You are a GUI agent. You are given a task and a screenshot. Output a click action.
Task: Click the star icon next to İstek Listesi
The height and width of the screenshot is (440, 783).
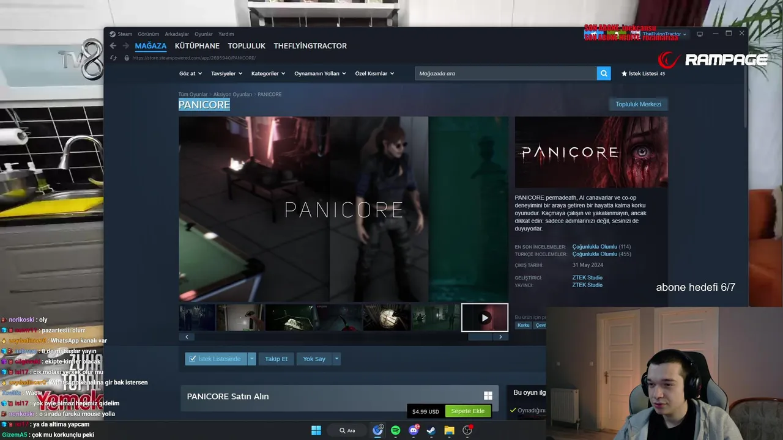click(x=624, y=73)
